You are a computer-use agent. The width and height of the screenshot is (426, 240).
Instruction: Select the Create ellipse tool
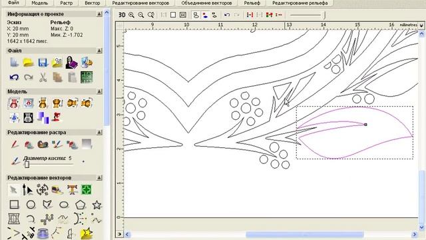pyautogui.click(x=64, y=205)
